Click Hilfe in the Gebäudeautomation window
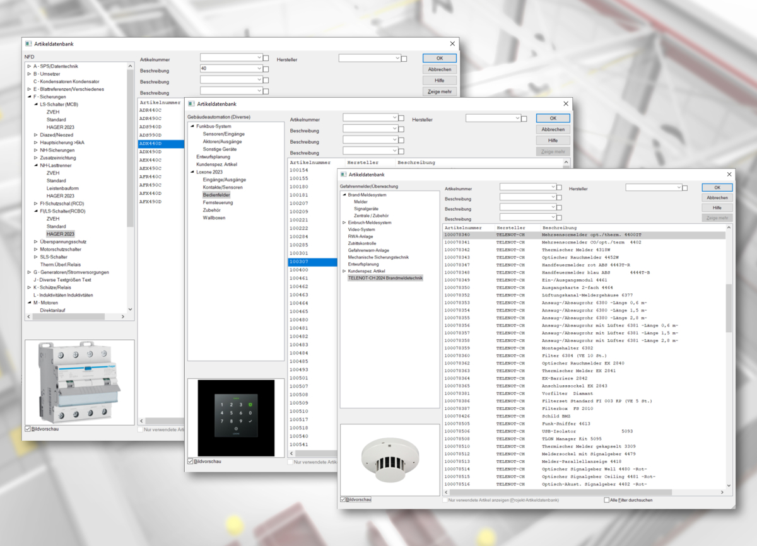The width and height of the screenshot is (757, 546). coord(553,141)
